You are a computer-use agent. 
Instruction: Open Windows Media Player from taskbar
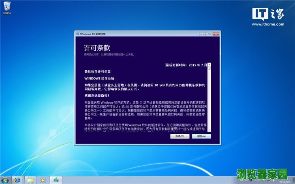pyautogui.click(x=43, y=180)
